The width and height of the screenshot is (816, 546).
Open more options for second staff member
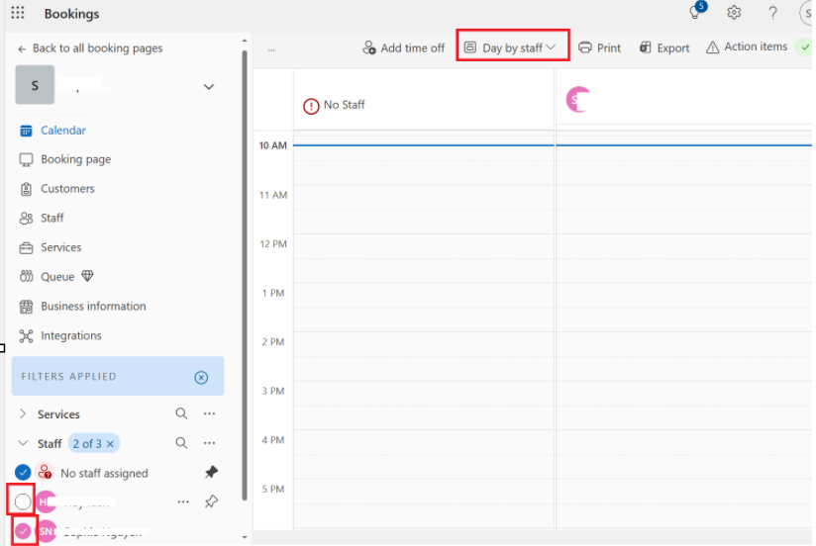pyautogui.click(x=182, y=501)
